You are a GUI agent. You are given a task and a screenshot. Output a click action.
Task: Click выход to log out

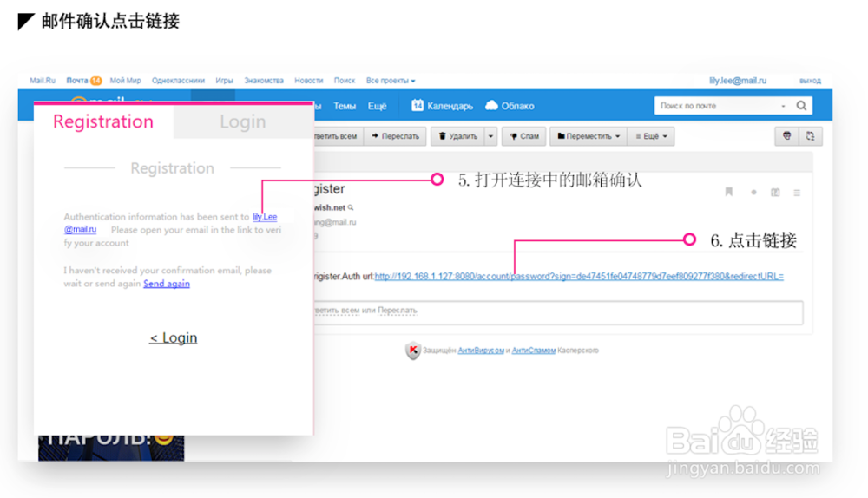click(810, 81)
